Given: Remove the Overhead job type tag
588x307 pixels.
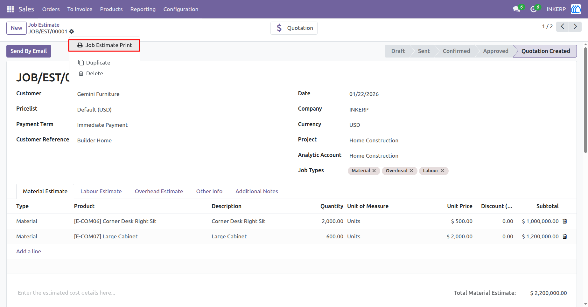Looking at the screenshot, I should pos(411,171).
